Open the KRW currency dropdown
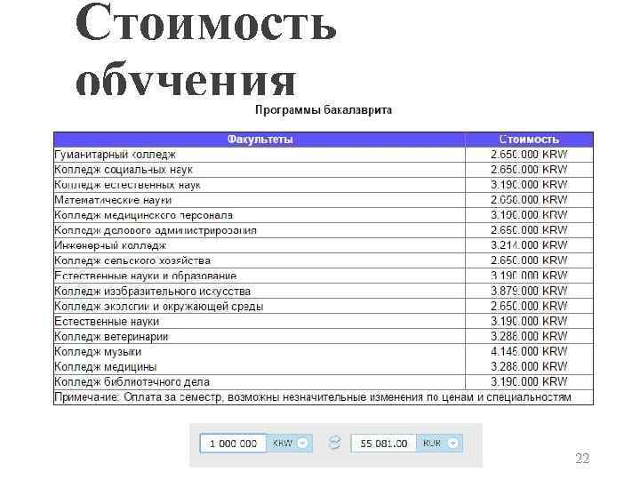This screenshot has height=480, width=640. pyautogui.click(x=290, y=444)
